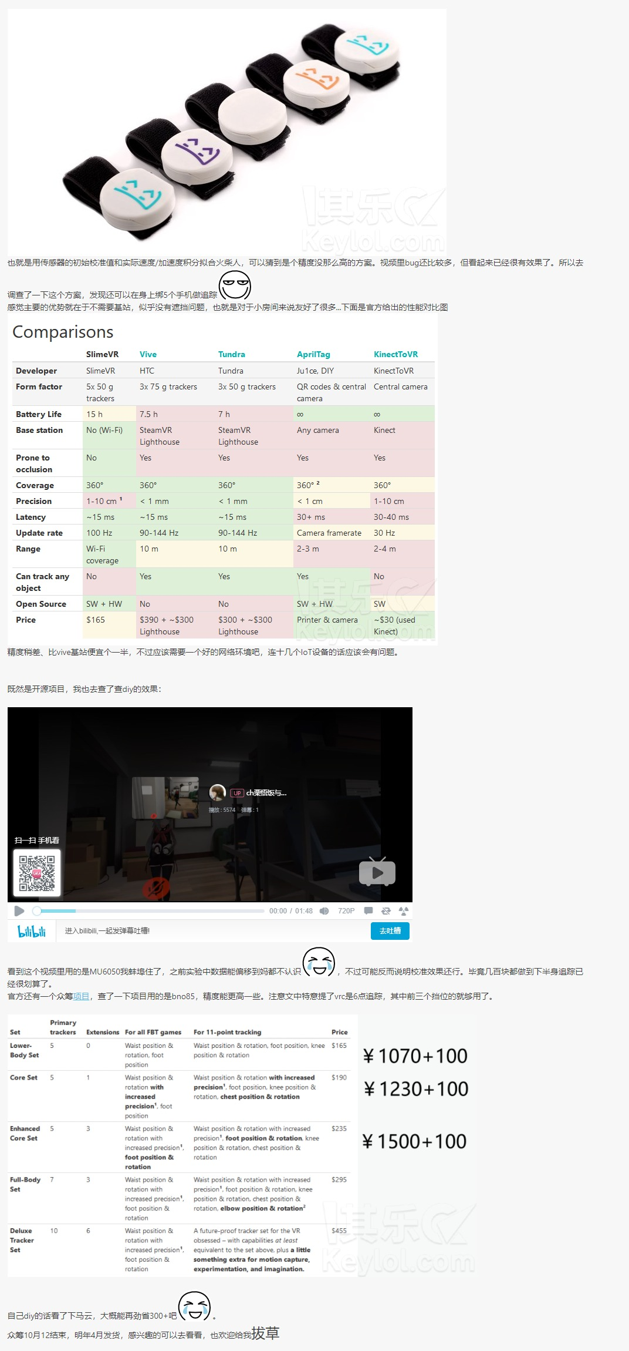
Task: Click the 去吐槽 button
Action: [x=390, y=931]
